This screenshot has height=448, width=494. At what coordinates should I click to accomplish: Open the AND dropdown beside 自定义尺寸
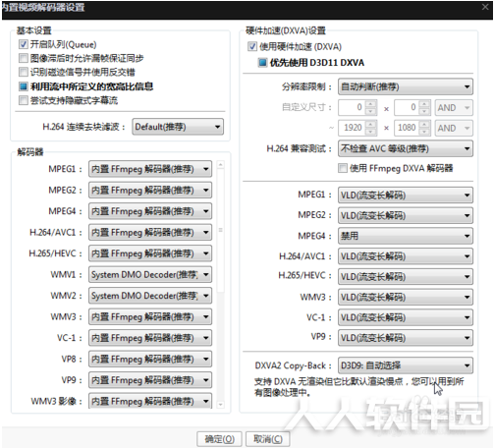tap(454, 107)
